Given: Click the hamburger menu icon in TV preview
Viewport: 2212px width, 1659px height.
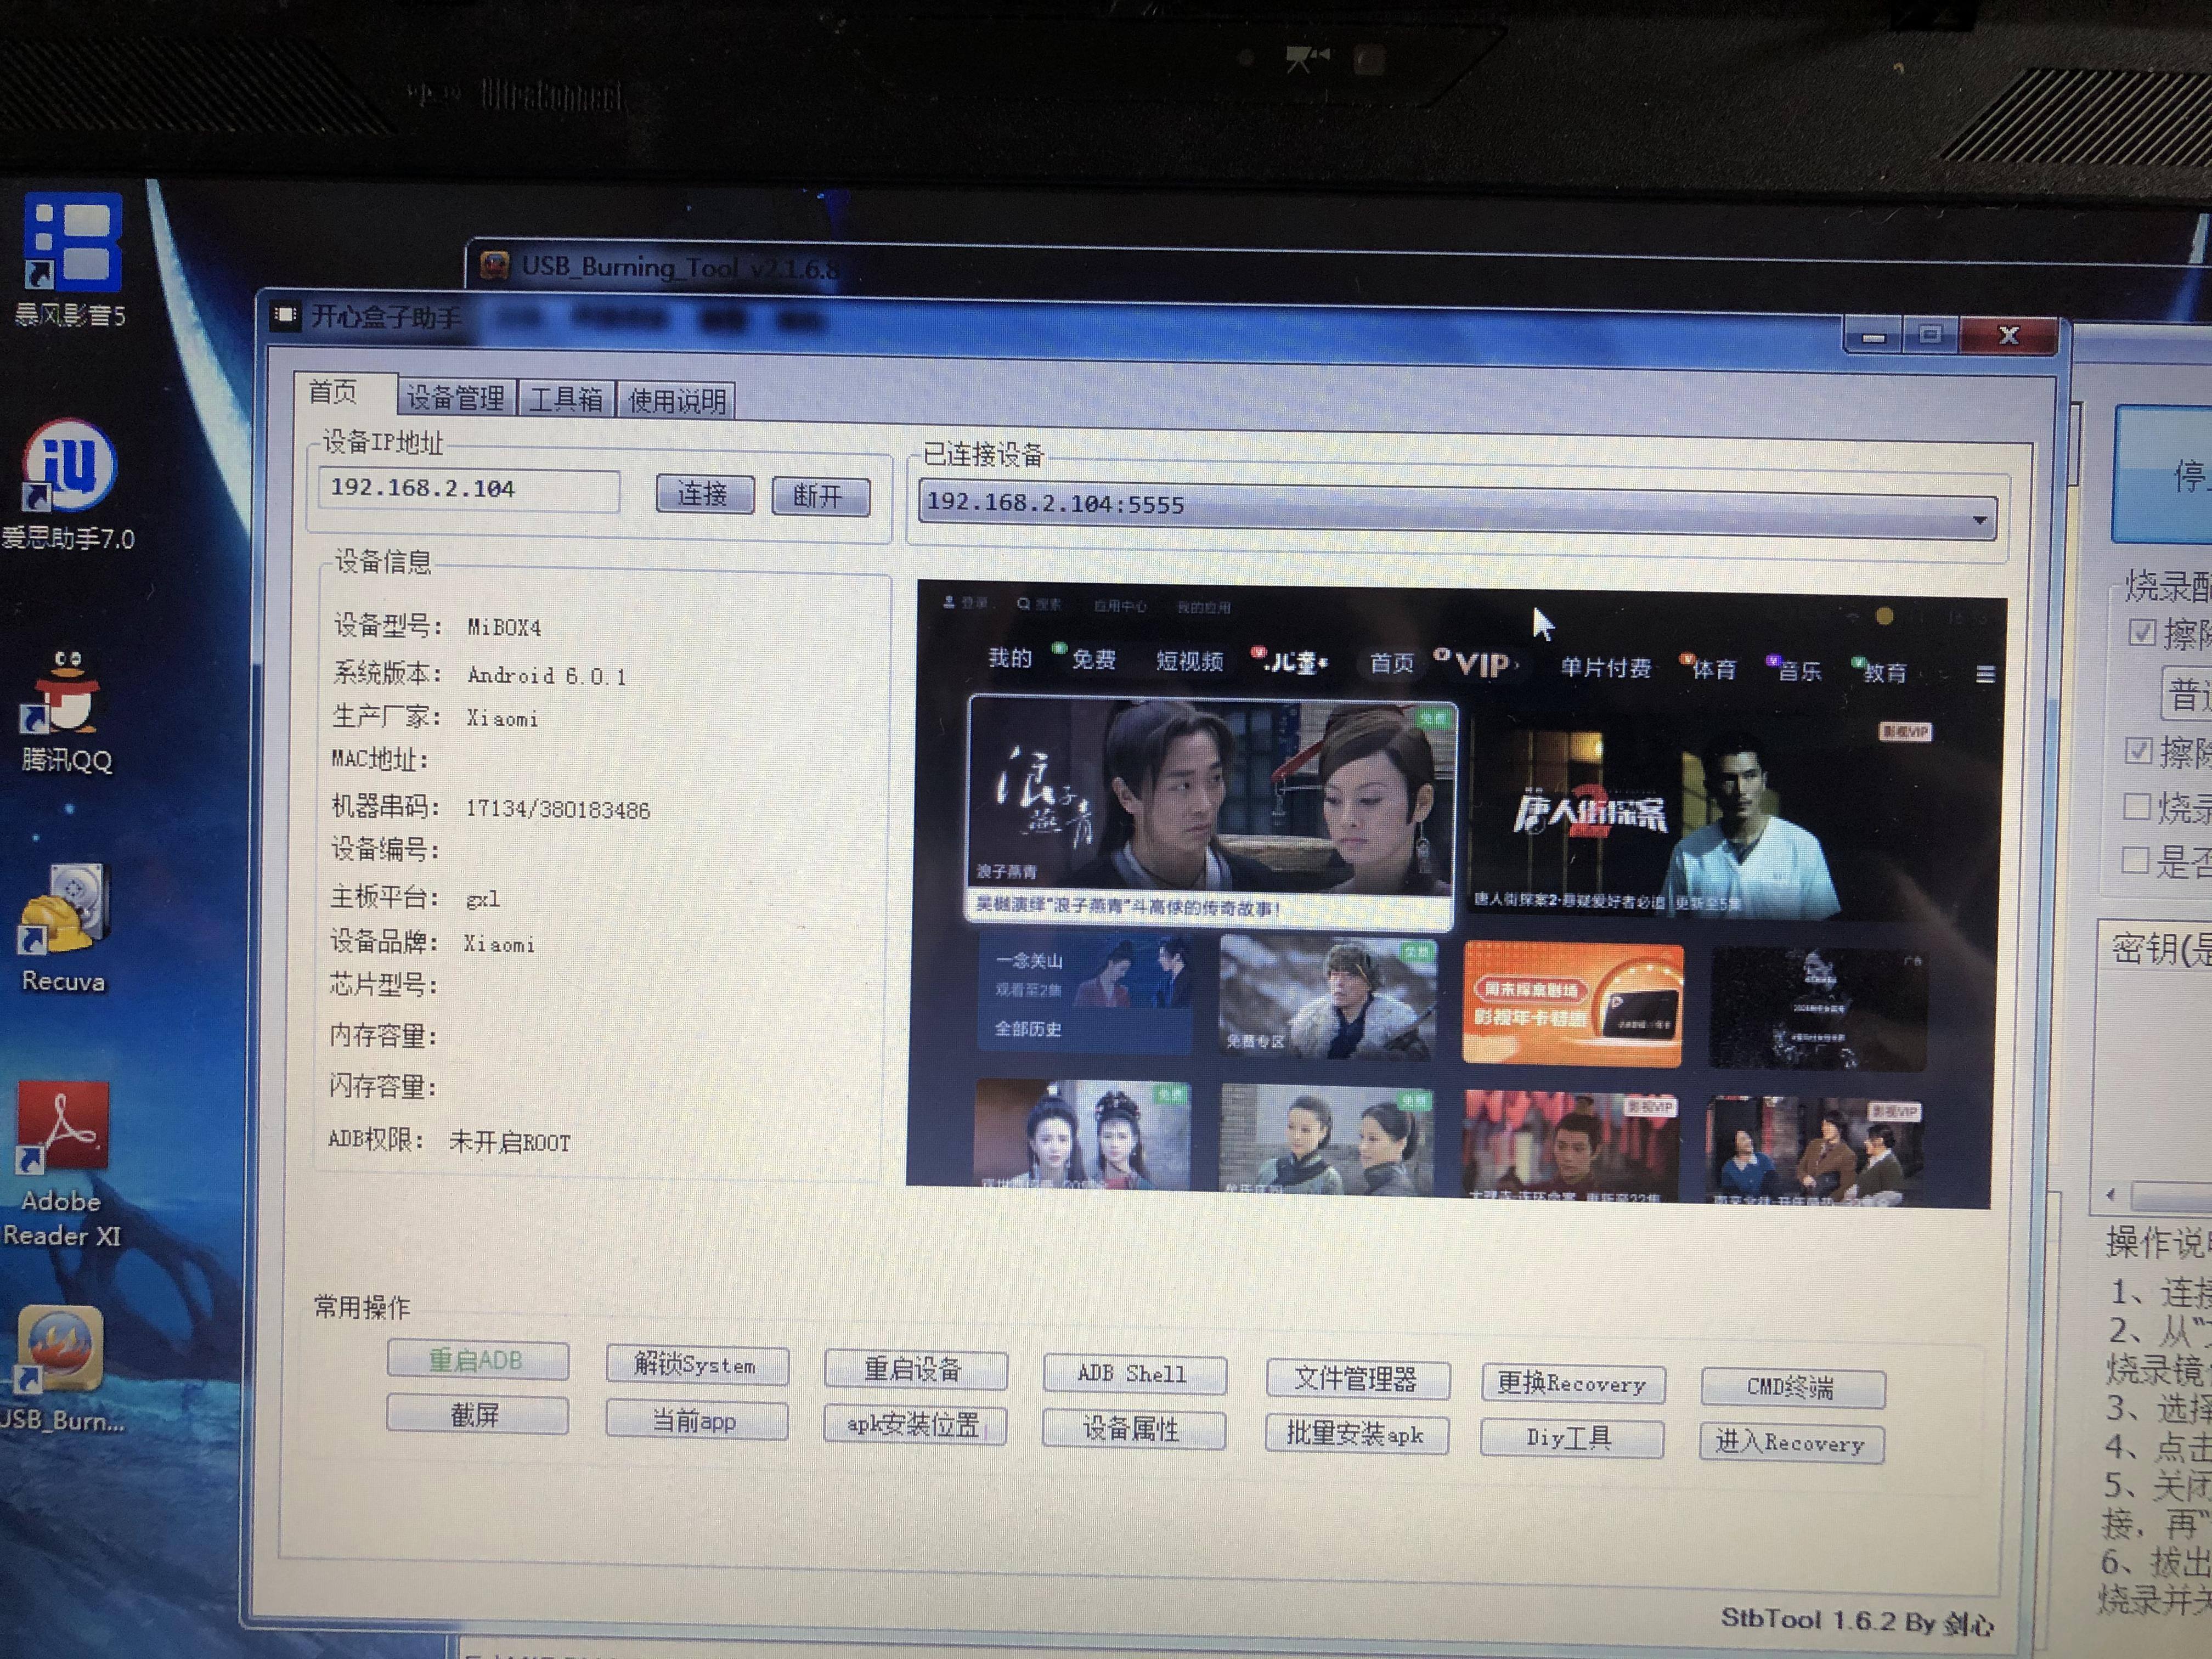Looking at the screenshot, I should click(1986, 674).
